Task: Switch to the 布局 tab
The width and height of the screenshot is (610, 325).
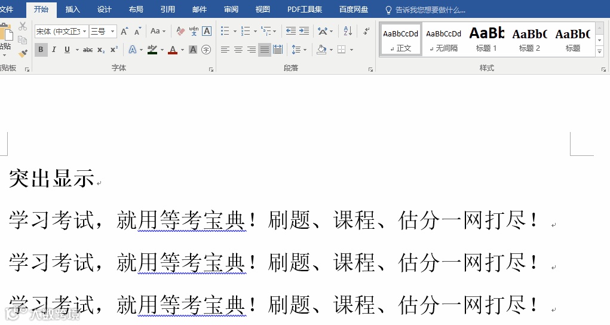Action: coord(136,10)
